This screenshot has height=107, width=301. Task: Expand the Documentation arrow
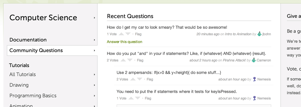(94, 40)
